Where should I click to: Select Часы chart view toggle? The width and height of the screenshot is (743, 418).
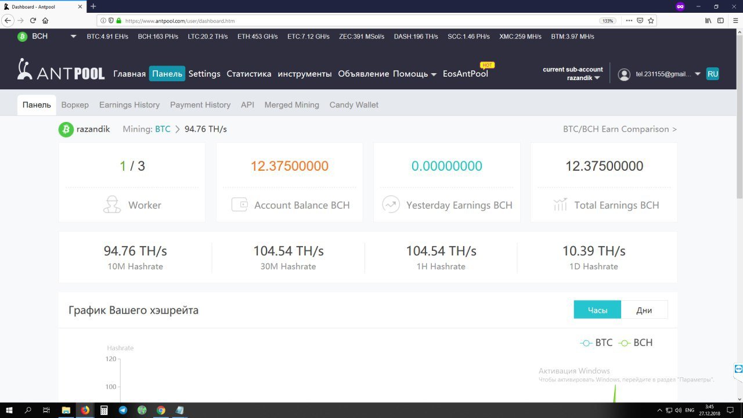(x=597, y=310)
